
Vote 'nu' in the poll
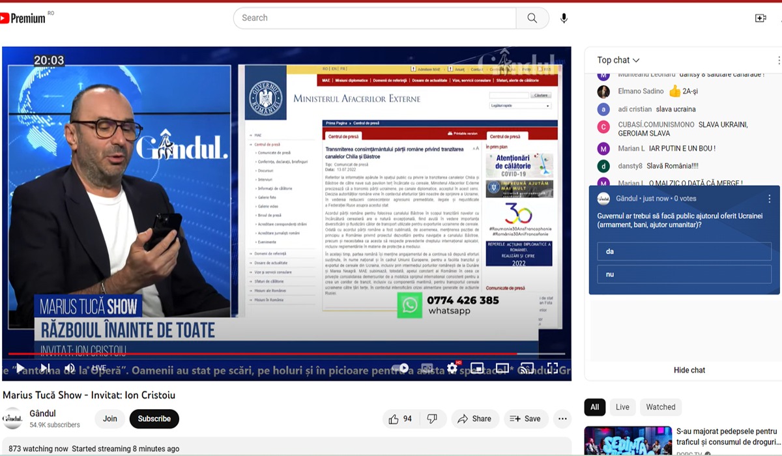[684, 275]
